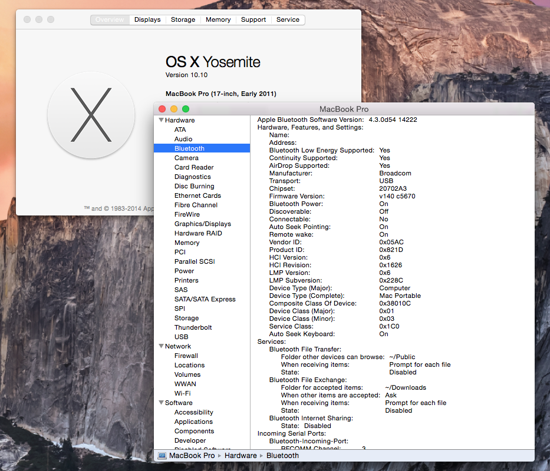Select Parallel SCSI in the sidebar
Viewport: 550px width, 471px height.
(x=195, y=261)
